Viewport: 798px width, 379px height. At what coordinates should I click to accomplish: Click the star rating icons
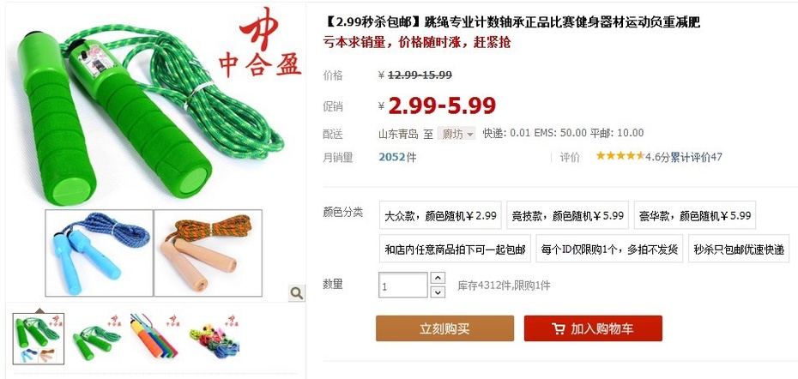pos(620,156)
